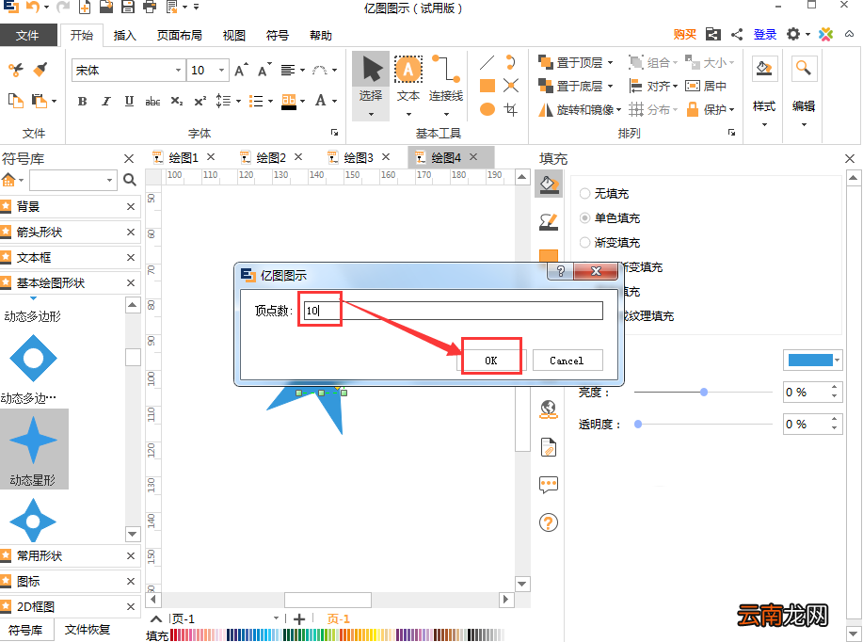Viewport: 863px width, 642px height.
Task: Open the fill bucket panel icon
Action: pos(548,184)
